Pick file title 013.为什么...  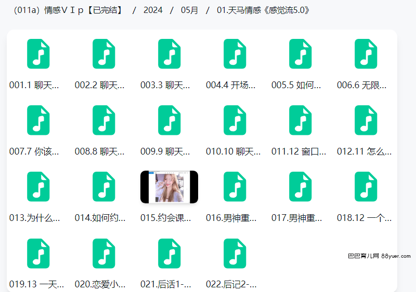pos(35,218)
